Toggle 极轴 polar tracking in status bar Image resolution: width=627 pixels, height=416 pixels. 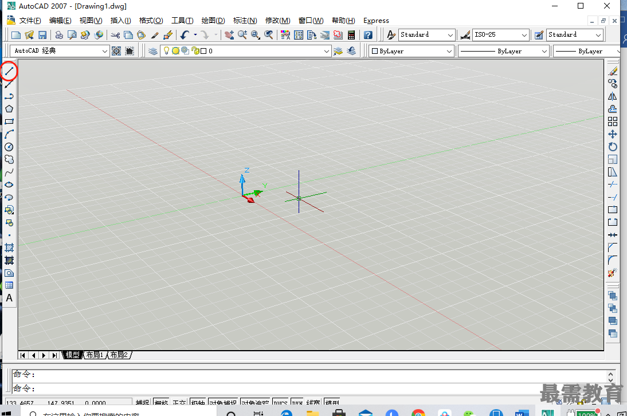pyautogui.click(x=198, y=402)
